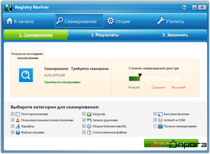This screenshot has width=210, height=154.
Task: Click the house icon for В начало
Action: click(9, 21)
